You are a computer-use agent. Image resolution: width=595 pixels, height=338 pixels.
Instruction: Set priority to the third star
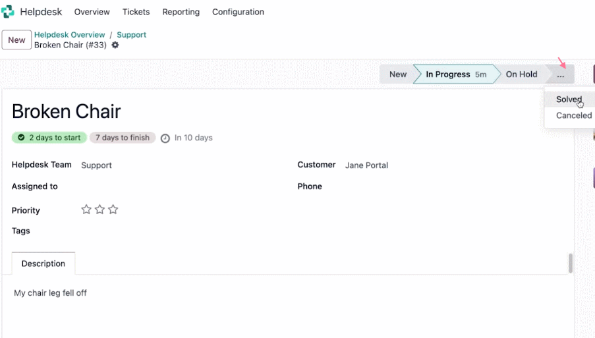click(x=113, y=210)
